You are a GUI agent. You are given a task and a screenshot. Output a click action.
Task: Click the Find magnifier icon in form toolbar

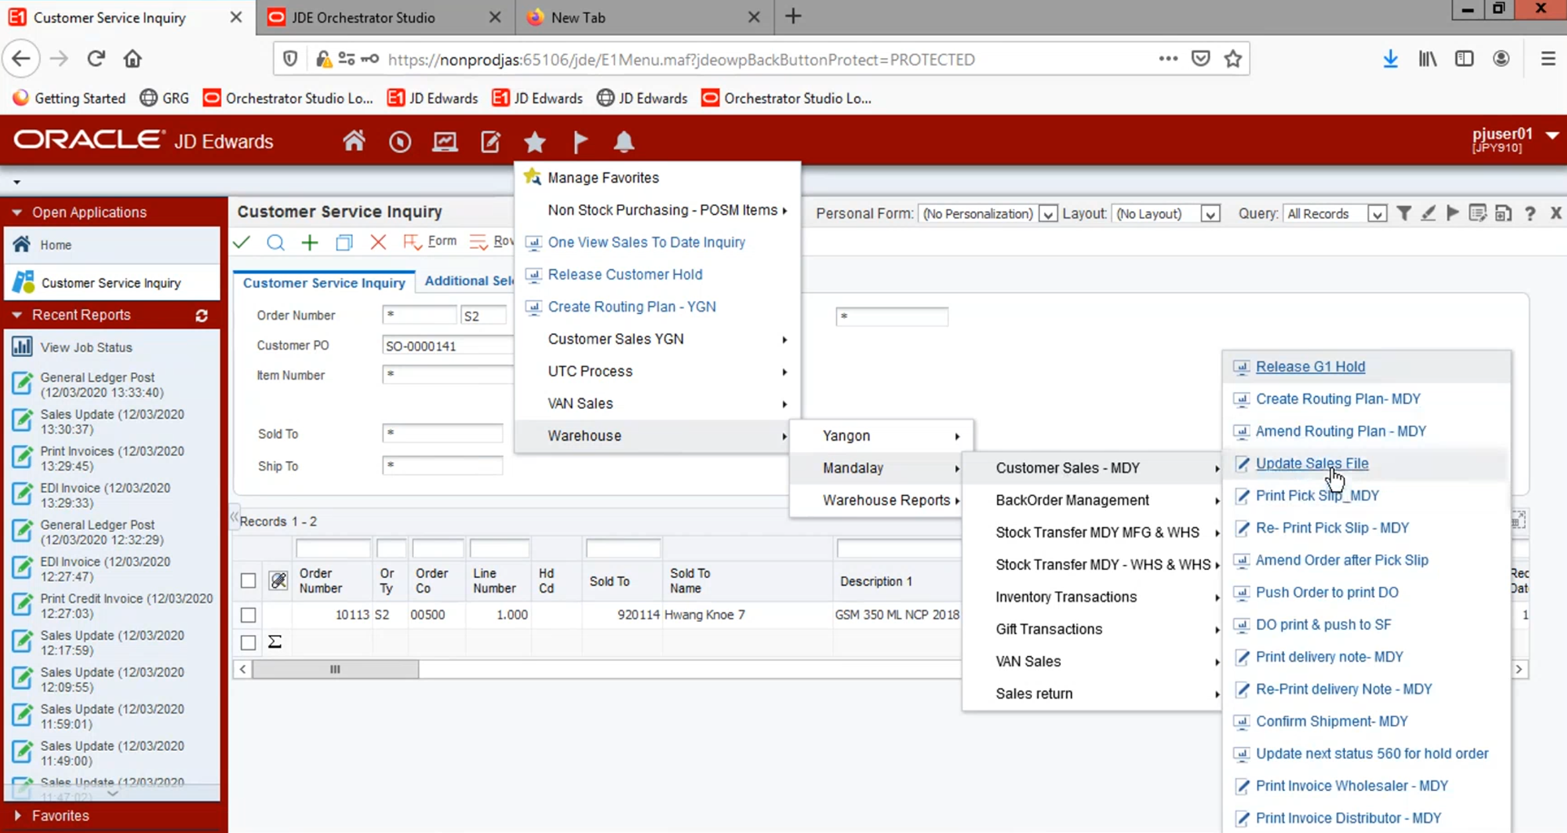pos(276,242)
